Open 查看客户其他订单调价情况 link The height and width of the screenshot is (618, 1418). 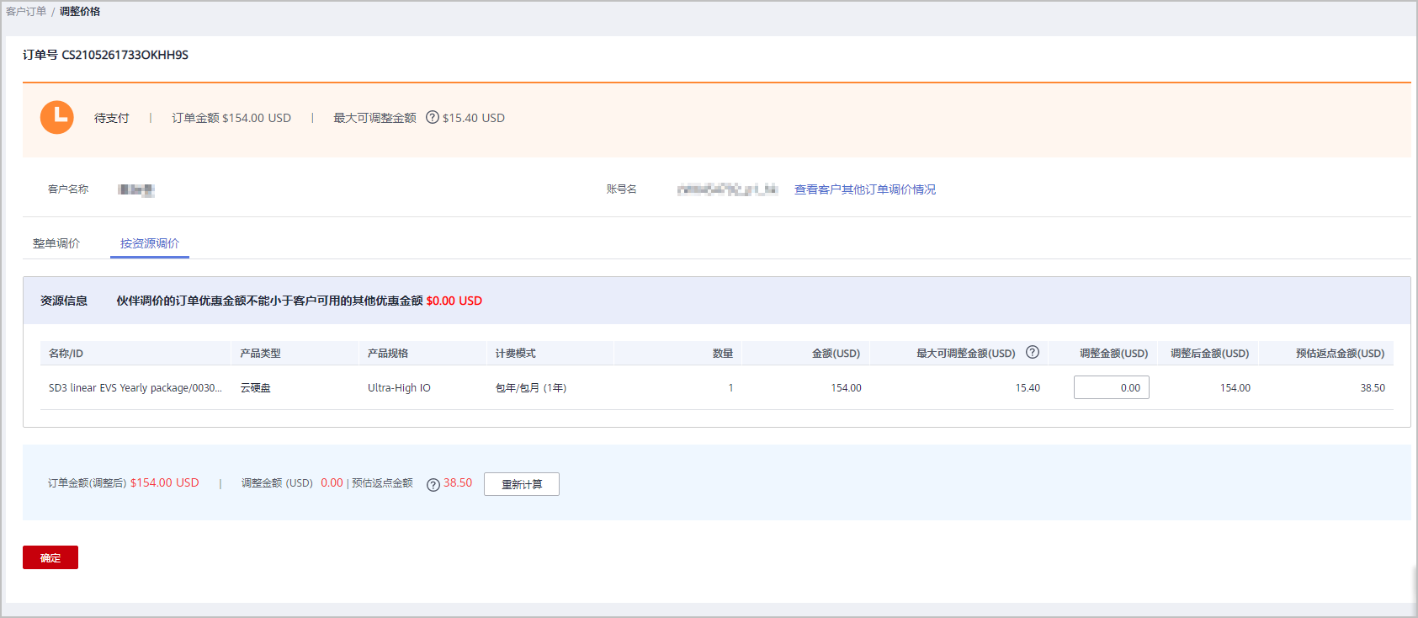(865, 189)
